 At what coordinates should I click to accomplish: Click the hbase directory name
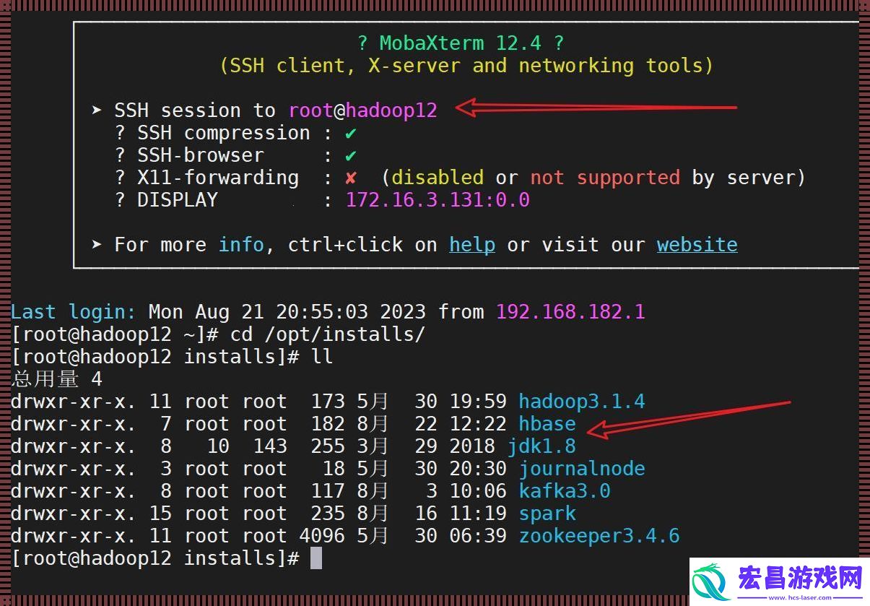(547, 424)
